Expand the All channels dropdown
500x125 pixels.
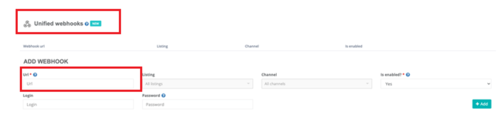click(x=317, y=84)
